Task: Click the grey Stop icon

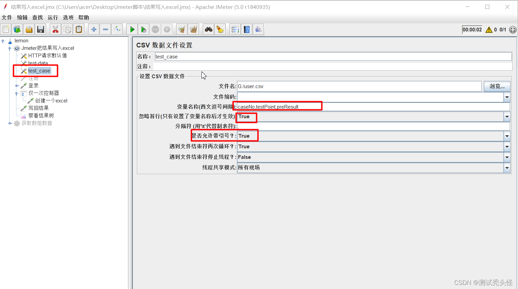Action: tap(155, 29)
